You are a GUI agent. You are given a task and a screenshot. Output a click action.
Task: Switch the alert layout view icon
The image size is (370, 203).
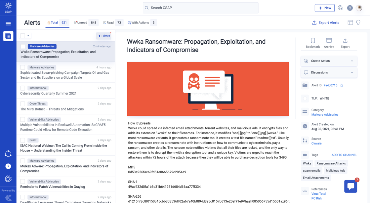[x=350, y=22]
